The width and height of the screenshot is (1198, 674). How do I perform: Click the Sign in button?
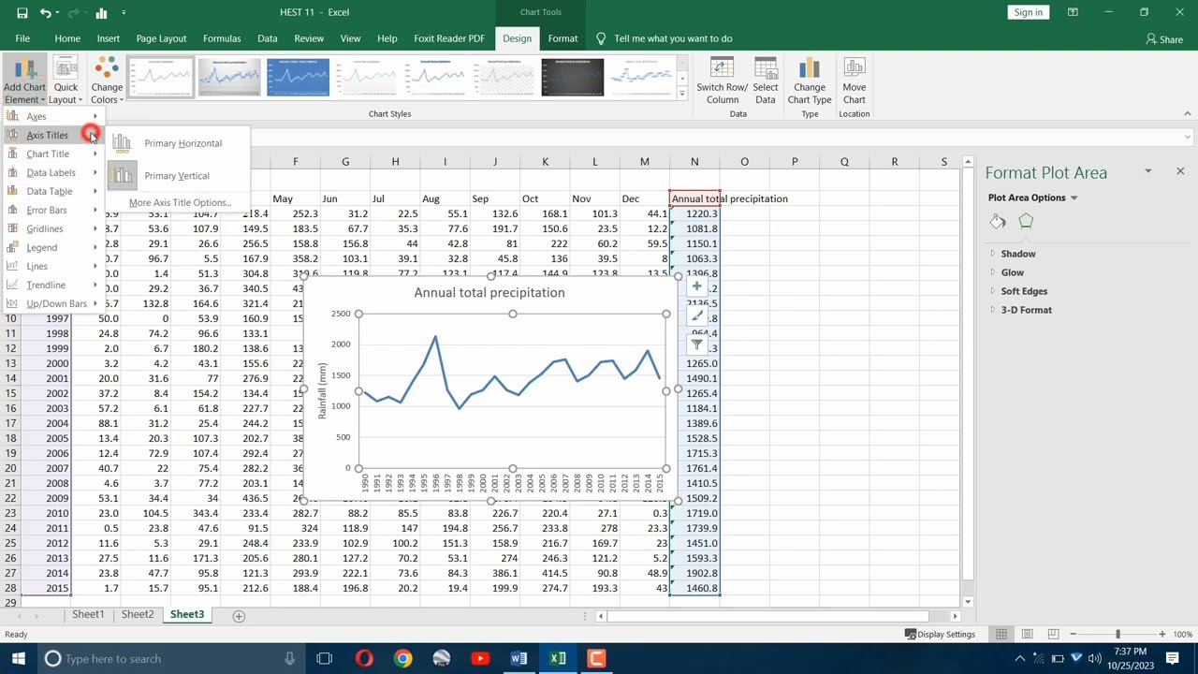point(1028,12)
